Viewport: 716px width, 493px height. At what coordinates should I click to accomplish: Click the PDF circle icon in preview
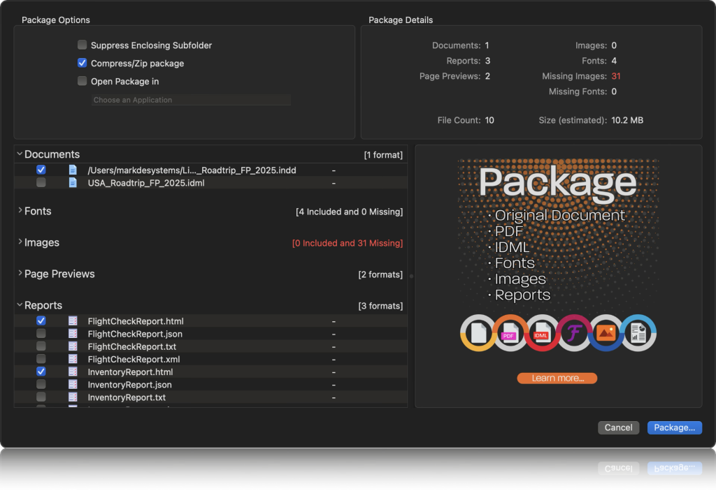pyautogui.click(x=510, y=333)
